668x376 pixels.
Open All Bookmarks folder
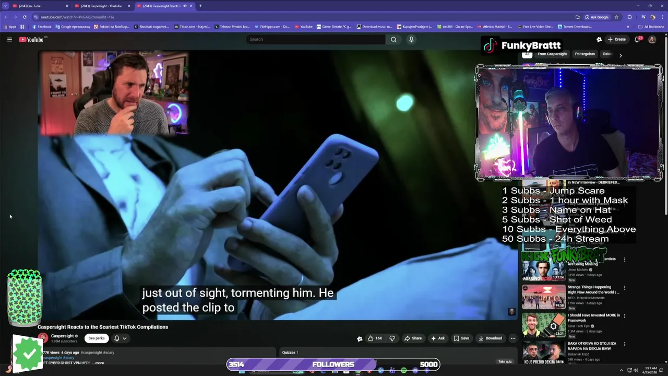tap(651, 27)
